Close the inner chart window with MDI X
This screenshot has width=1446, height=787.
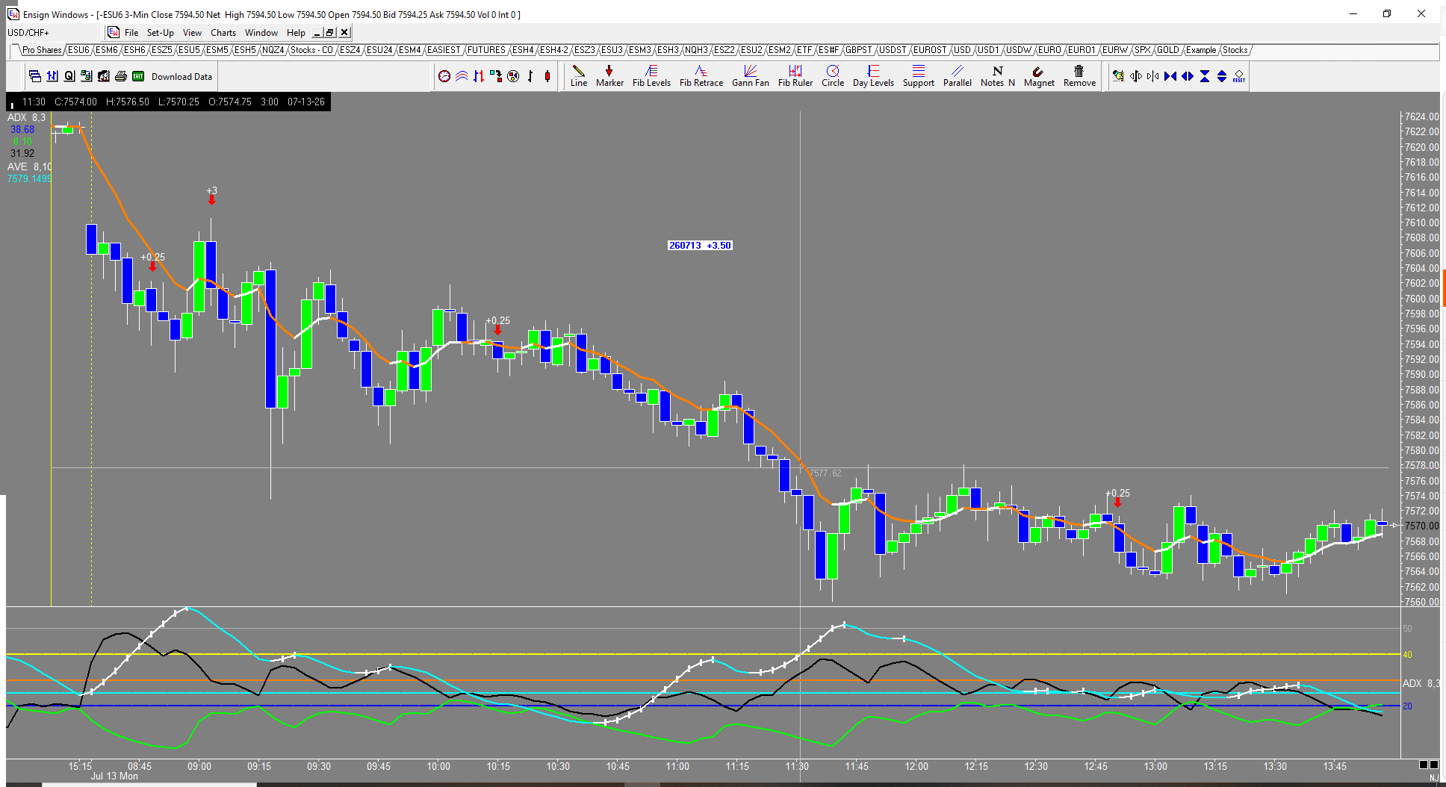click(x=344, y=32)
